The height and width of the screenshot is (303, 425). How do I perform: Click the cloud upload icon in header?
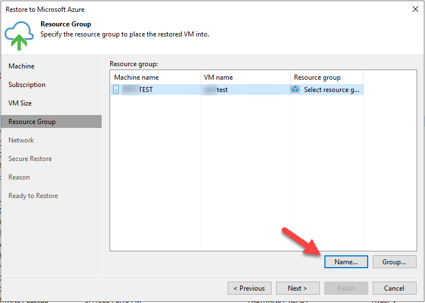(19, 35)
